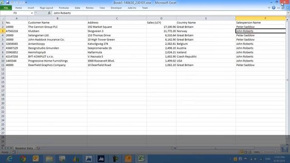Screen dimensions: 290x163
Task: Select column B header
Action: click(58, 18)
